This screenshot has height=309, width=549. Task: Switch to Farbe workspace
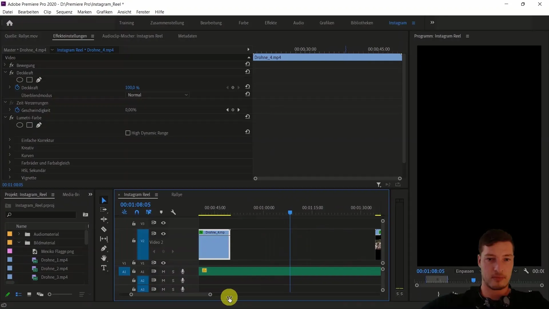pyautogui.click(x=244, y=23)
